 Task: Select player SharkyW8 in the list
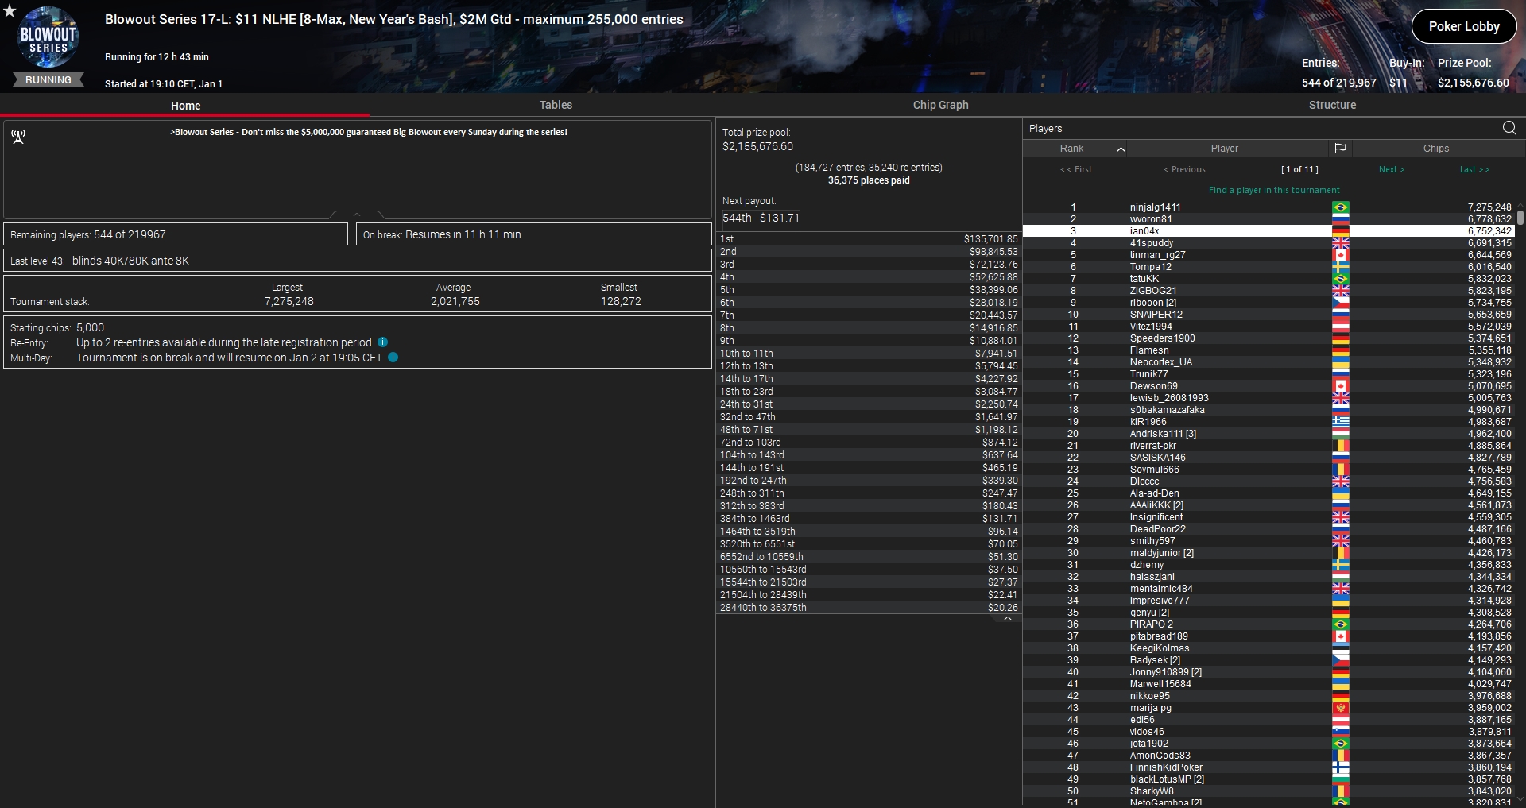(1268, 791)
